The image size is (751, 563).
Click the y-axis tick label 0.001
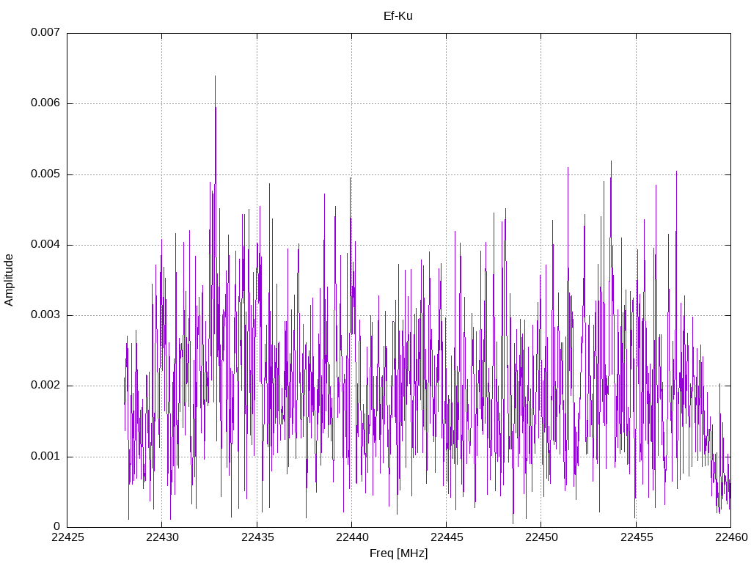(x=45, y=456)
